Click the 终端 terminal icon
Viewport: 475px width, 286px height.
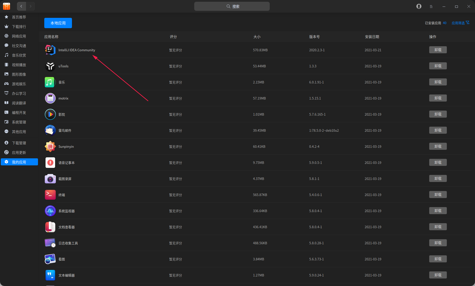[50, 195]
